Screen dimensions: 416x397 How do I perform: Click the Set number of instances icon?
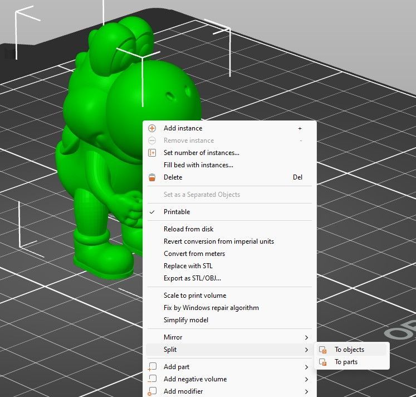tap(152, 153)
